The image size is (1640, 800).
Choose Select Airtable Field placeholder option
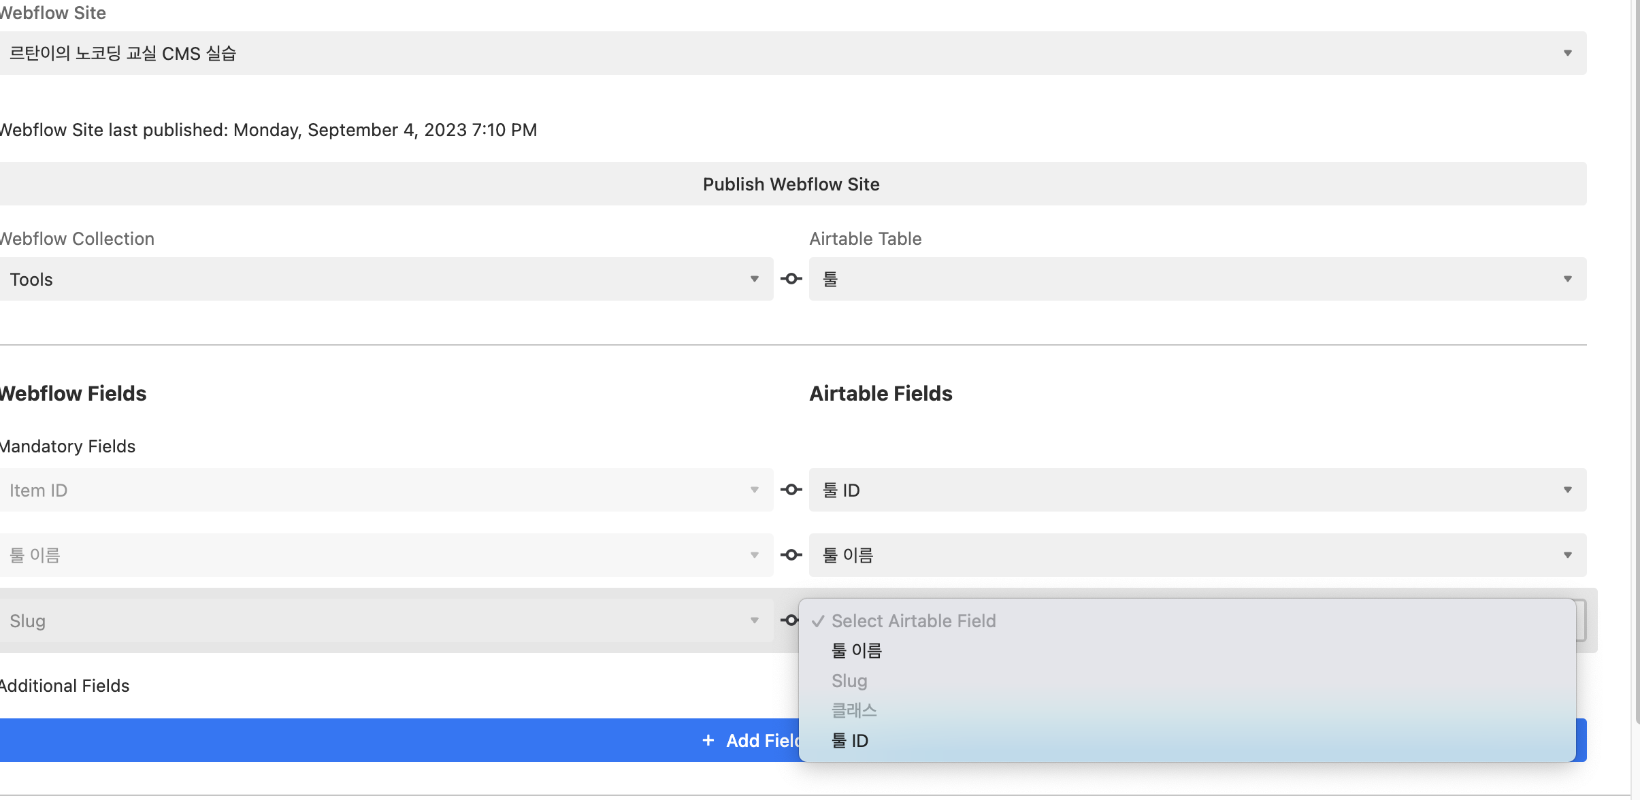pyautogui.click(x=1187, y=621)
